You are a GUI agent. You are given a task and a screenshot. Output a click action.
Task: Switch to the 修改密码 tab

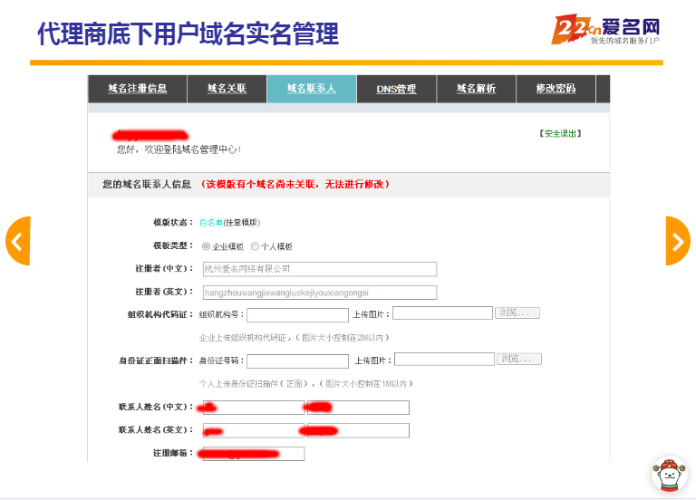click(x=556, y=89)
